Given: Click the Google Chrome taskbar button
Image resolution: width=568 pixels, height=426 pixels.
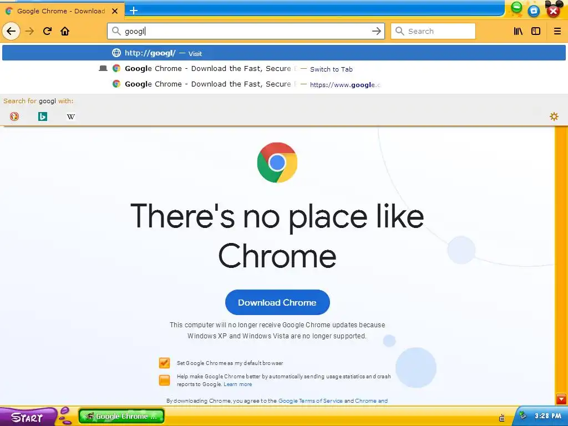Looking at the screenshot, I should click(x=121, y=416).
